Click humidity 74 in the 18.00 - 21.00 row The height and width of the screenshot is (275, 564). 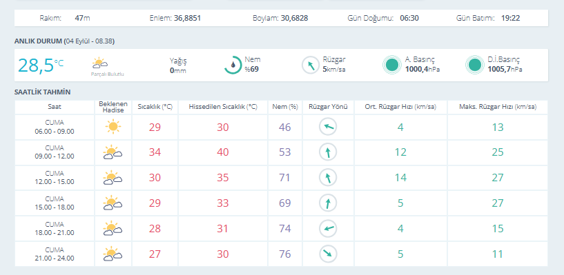pos(285,229)
